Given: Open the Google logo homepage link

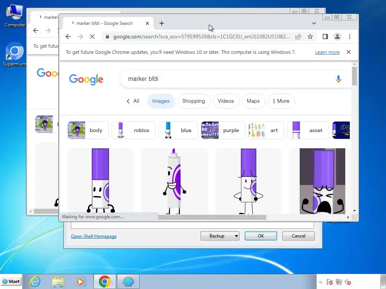Looking at the screenshot, I should coord(86,79).
